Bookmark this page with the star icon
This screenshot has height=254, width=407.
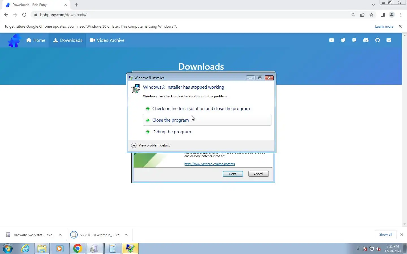pos(371,15)
